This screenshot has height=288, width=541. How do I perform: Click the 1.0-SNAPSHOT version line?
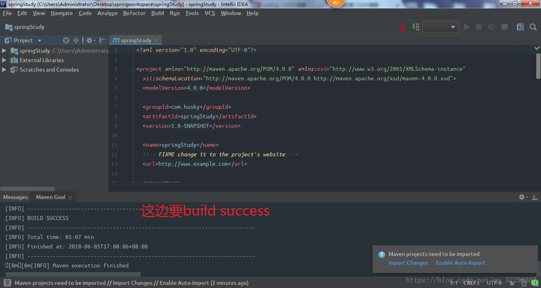pos(192,126)
